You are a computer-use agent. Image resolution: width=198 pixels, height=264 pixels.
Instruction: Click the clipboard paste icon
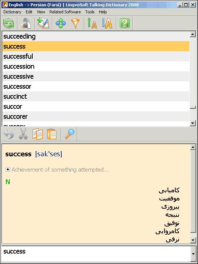[52, 134]
